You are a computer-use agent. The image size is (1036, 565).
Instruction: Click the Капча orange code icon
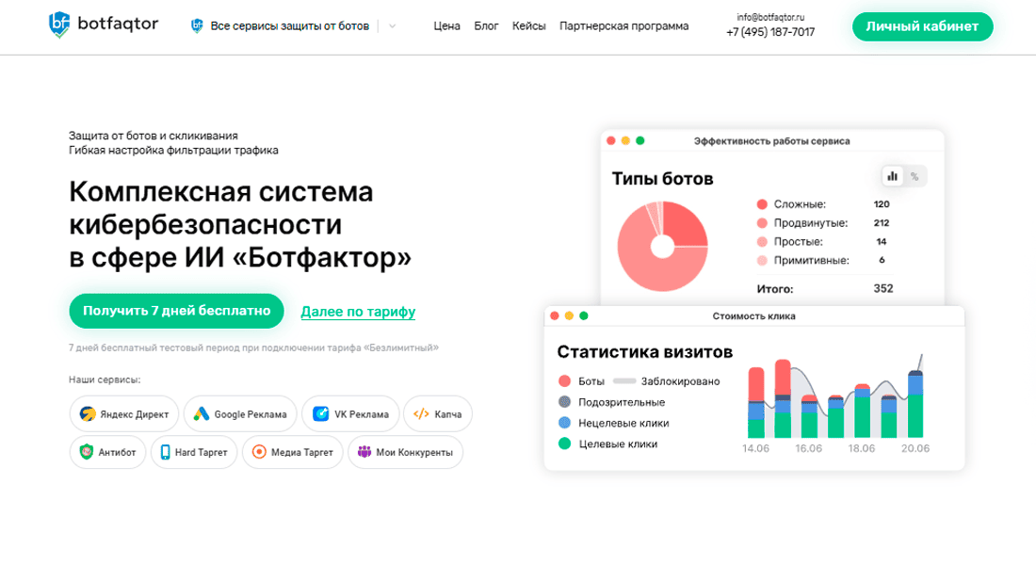pos(421,414)
